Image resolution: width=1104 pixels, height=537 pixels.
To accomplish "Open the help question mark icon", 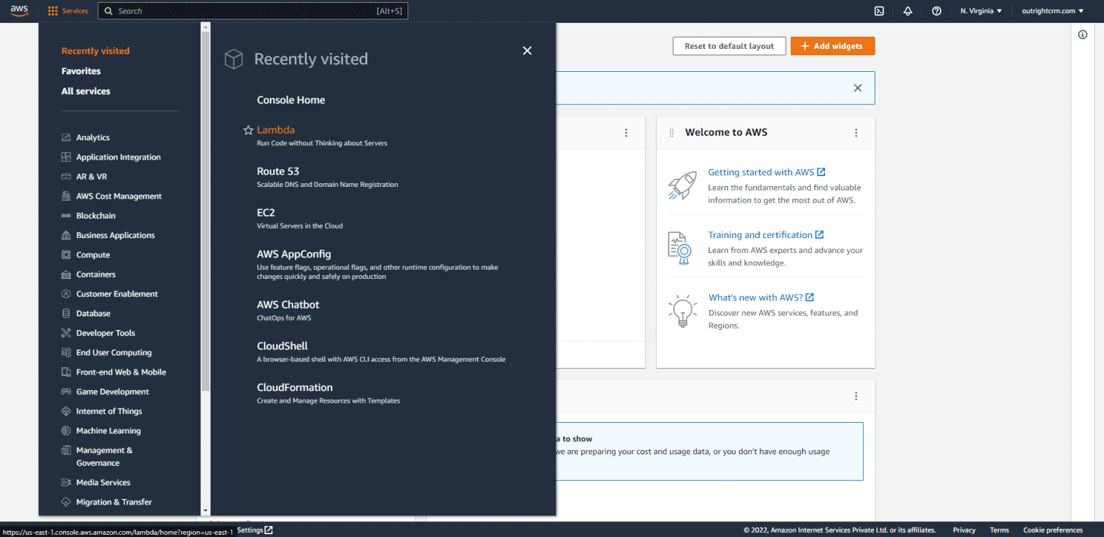I will pyautogui.click(x=937, y=11).
